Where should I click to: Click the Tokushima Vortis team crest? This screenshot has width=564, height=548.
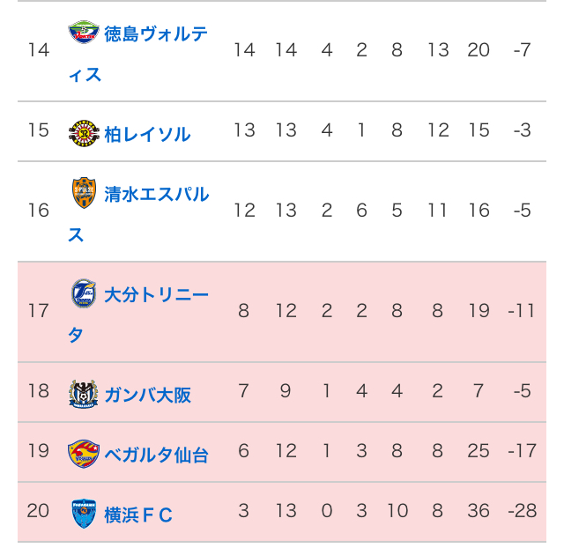[84, 33]
